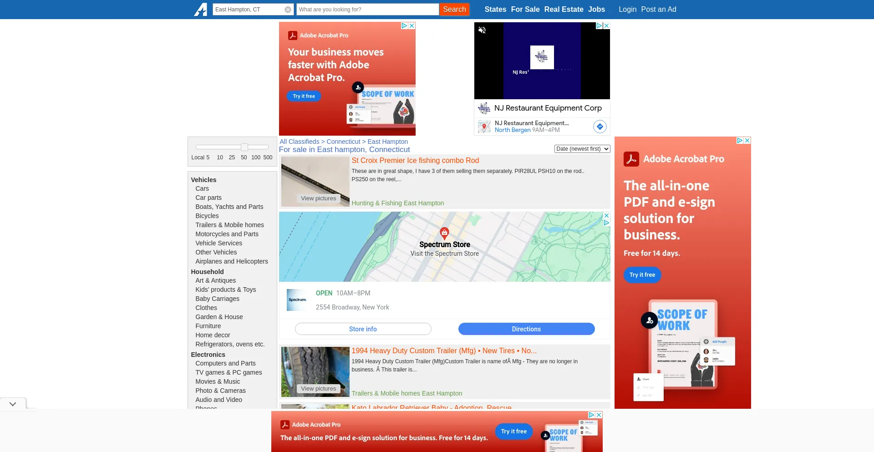The image size is (874, 452).
Task: Select Airplanes and Helicopters category
Action: (x=232, y=261)
